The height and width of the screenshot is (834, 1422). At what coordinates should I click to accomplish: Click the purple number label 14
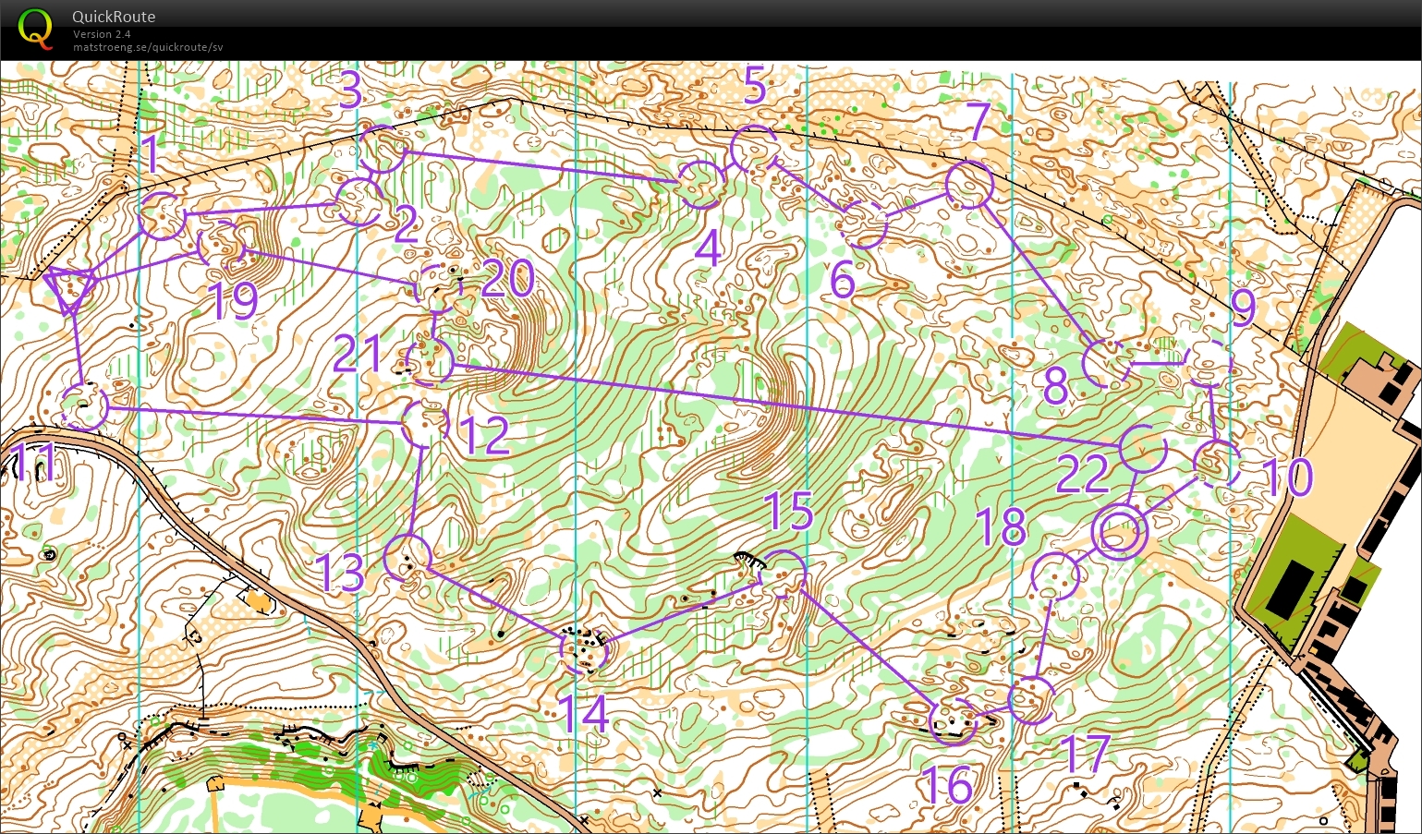click(584, 714)
